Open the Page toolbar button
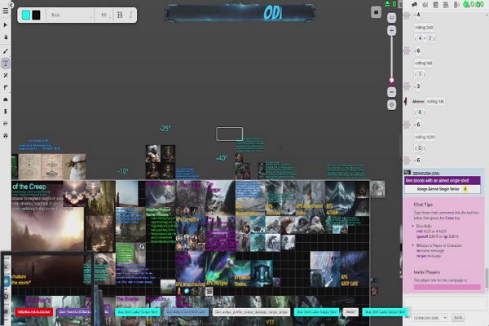This screenshot has height=326, width=489. [376, 12]
